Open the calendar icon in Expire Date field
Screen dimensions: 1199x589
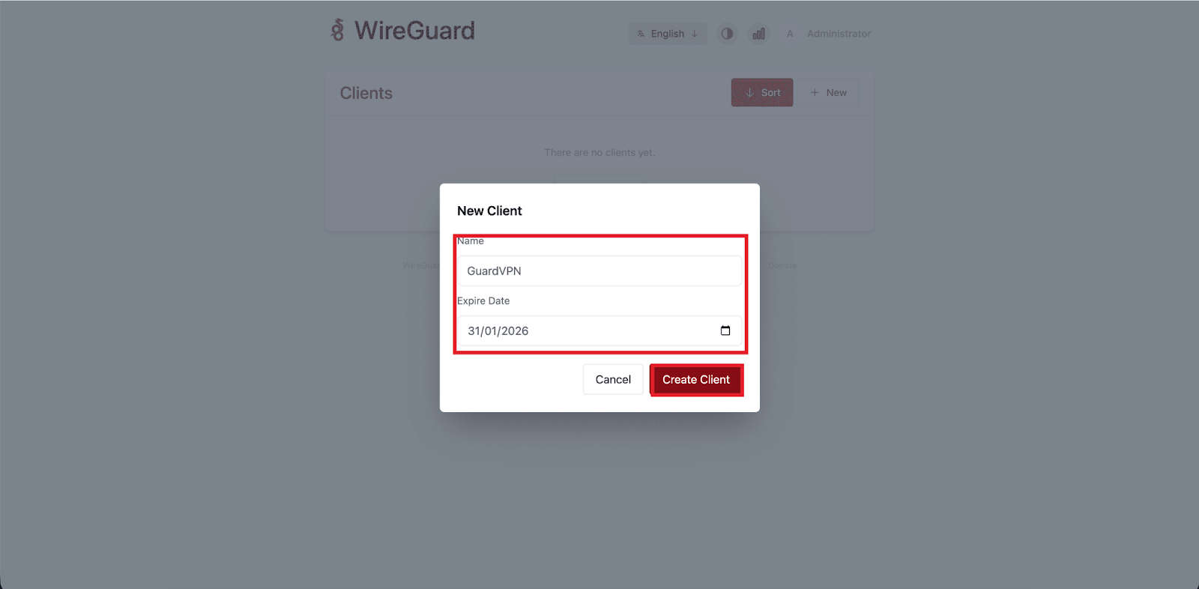[x=725, y=330]
